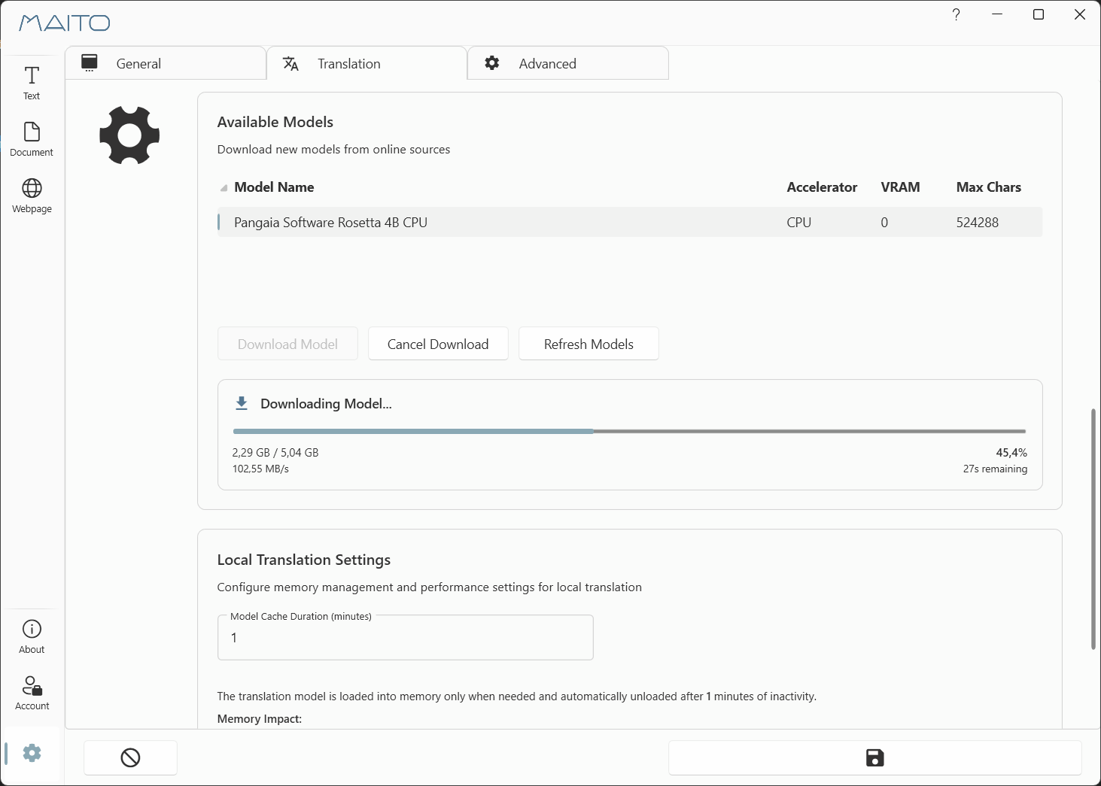Open the Webpage translation page

point(32,196)
